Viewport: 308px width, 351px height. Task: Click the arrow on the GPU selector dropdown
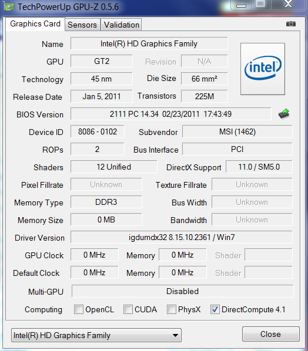175,335
